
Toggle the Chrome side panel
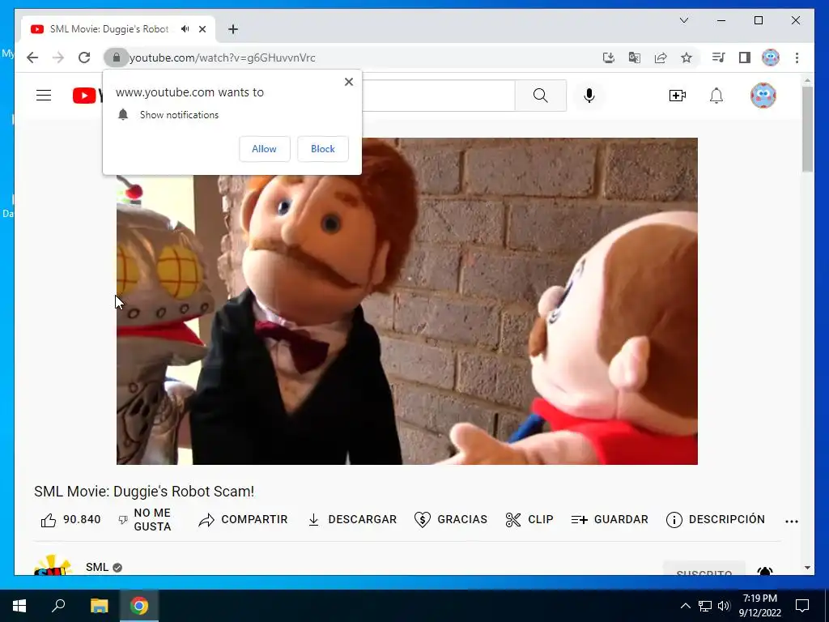click(745, 58)
